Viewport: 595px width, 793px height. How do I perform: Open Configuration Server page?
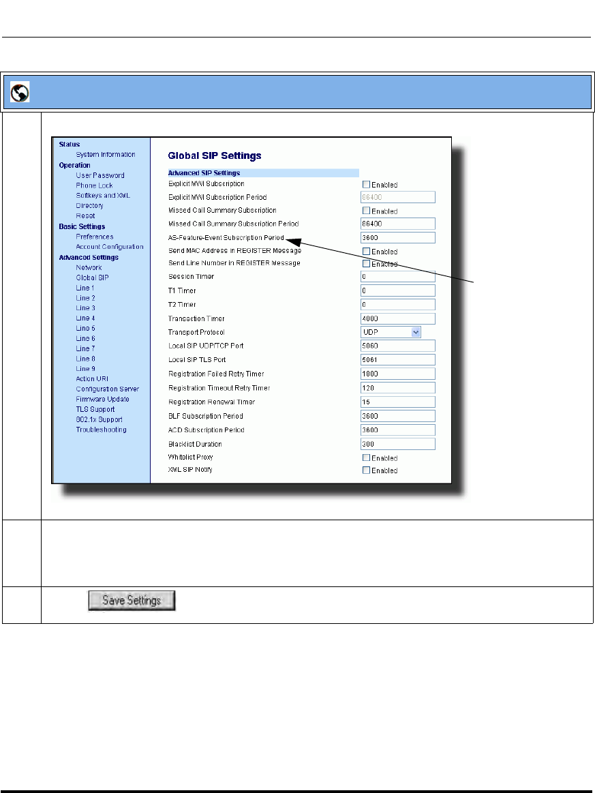107,389
